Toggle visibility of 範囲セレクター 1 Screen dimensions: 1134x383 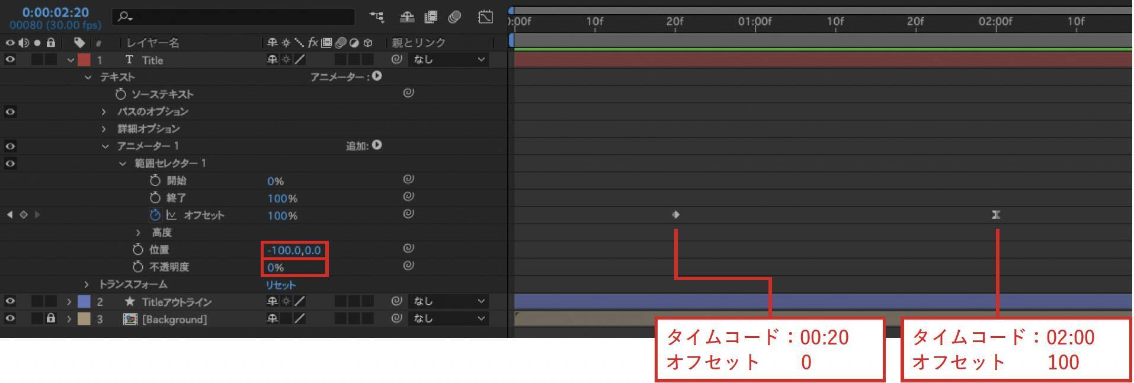(10, 163)
